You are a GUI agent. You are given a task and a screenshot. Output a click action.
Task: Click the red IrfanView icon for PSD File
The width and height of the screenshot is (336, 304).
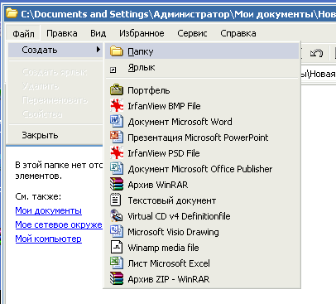[x=117, y=153]
